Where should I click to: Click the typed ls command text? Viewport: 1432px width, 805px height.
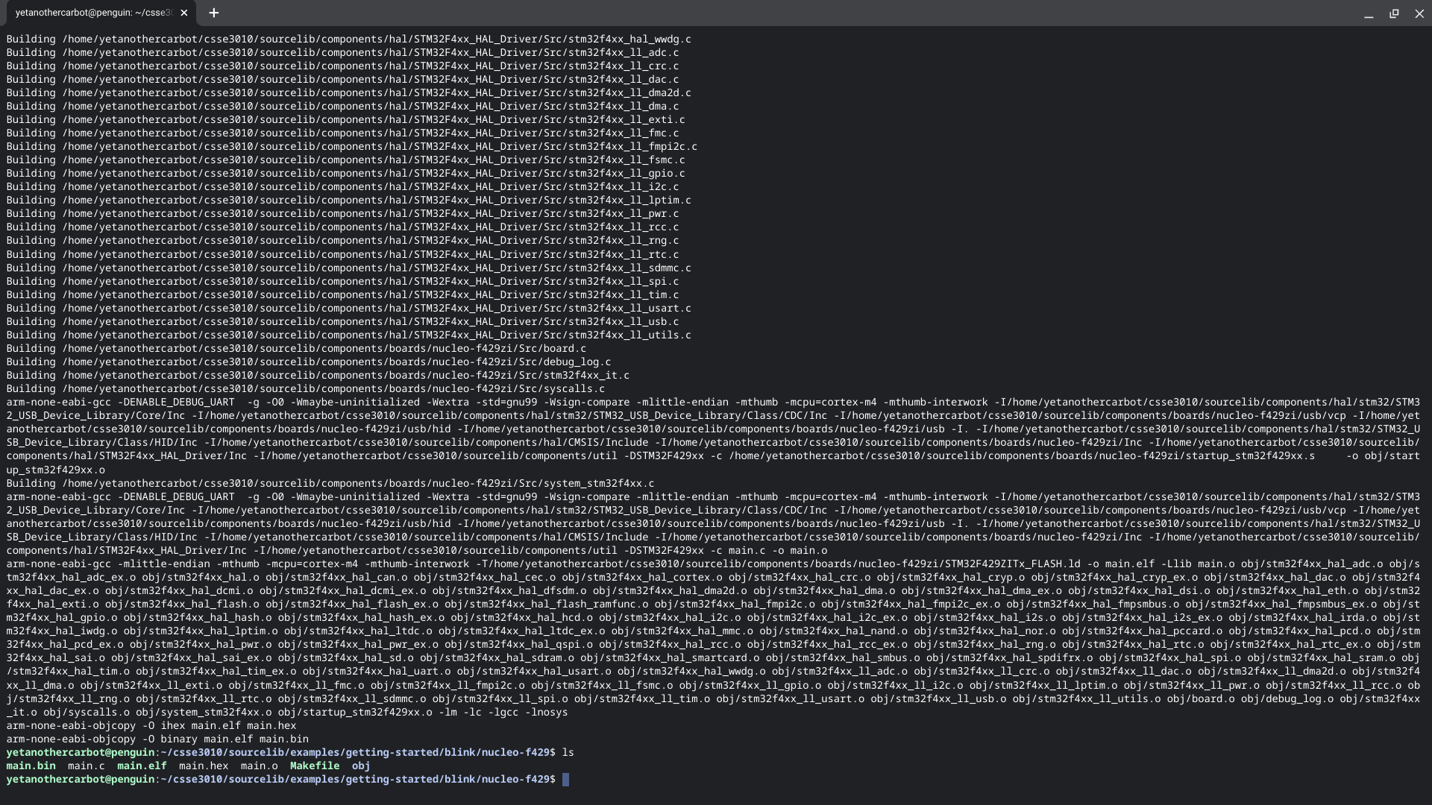point(568,752)
